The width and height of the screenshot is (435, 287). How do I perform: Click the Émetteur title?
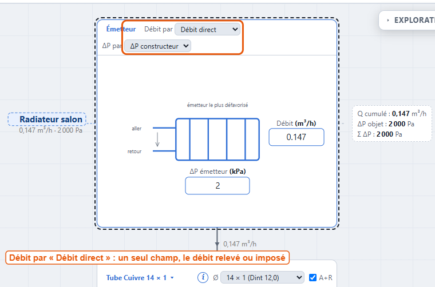click(121, 29)
